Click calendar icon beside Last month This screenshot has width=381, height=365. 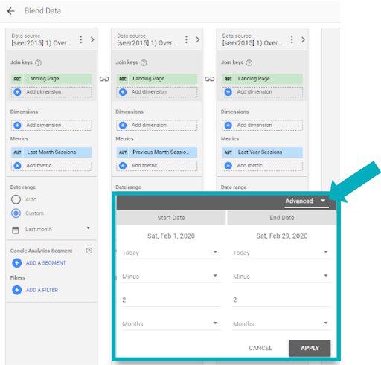[16, 230]
